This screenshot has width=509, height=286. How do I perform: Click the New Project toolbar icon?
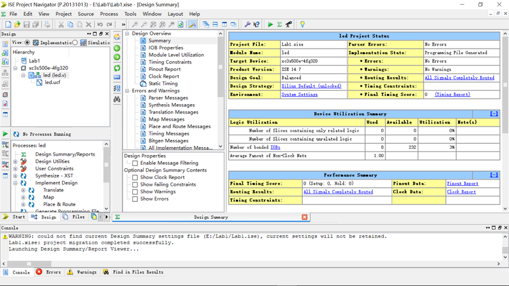[8, 25]
